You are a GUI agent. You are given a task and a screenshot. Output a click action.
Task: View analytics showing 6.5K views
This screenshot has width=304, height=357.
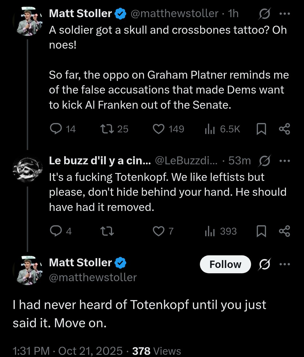pyautogui.click(x=210, y=129)
